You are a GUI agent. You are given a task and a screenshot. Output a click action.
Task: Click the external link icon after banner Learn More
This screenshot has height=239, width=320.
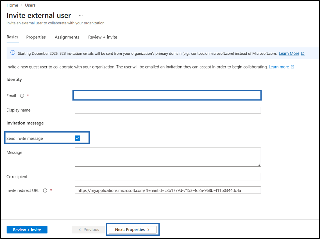click(x=303, y=53)
